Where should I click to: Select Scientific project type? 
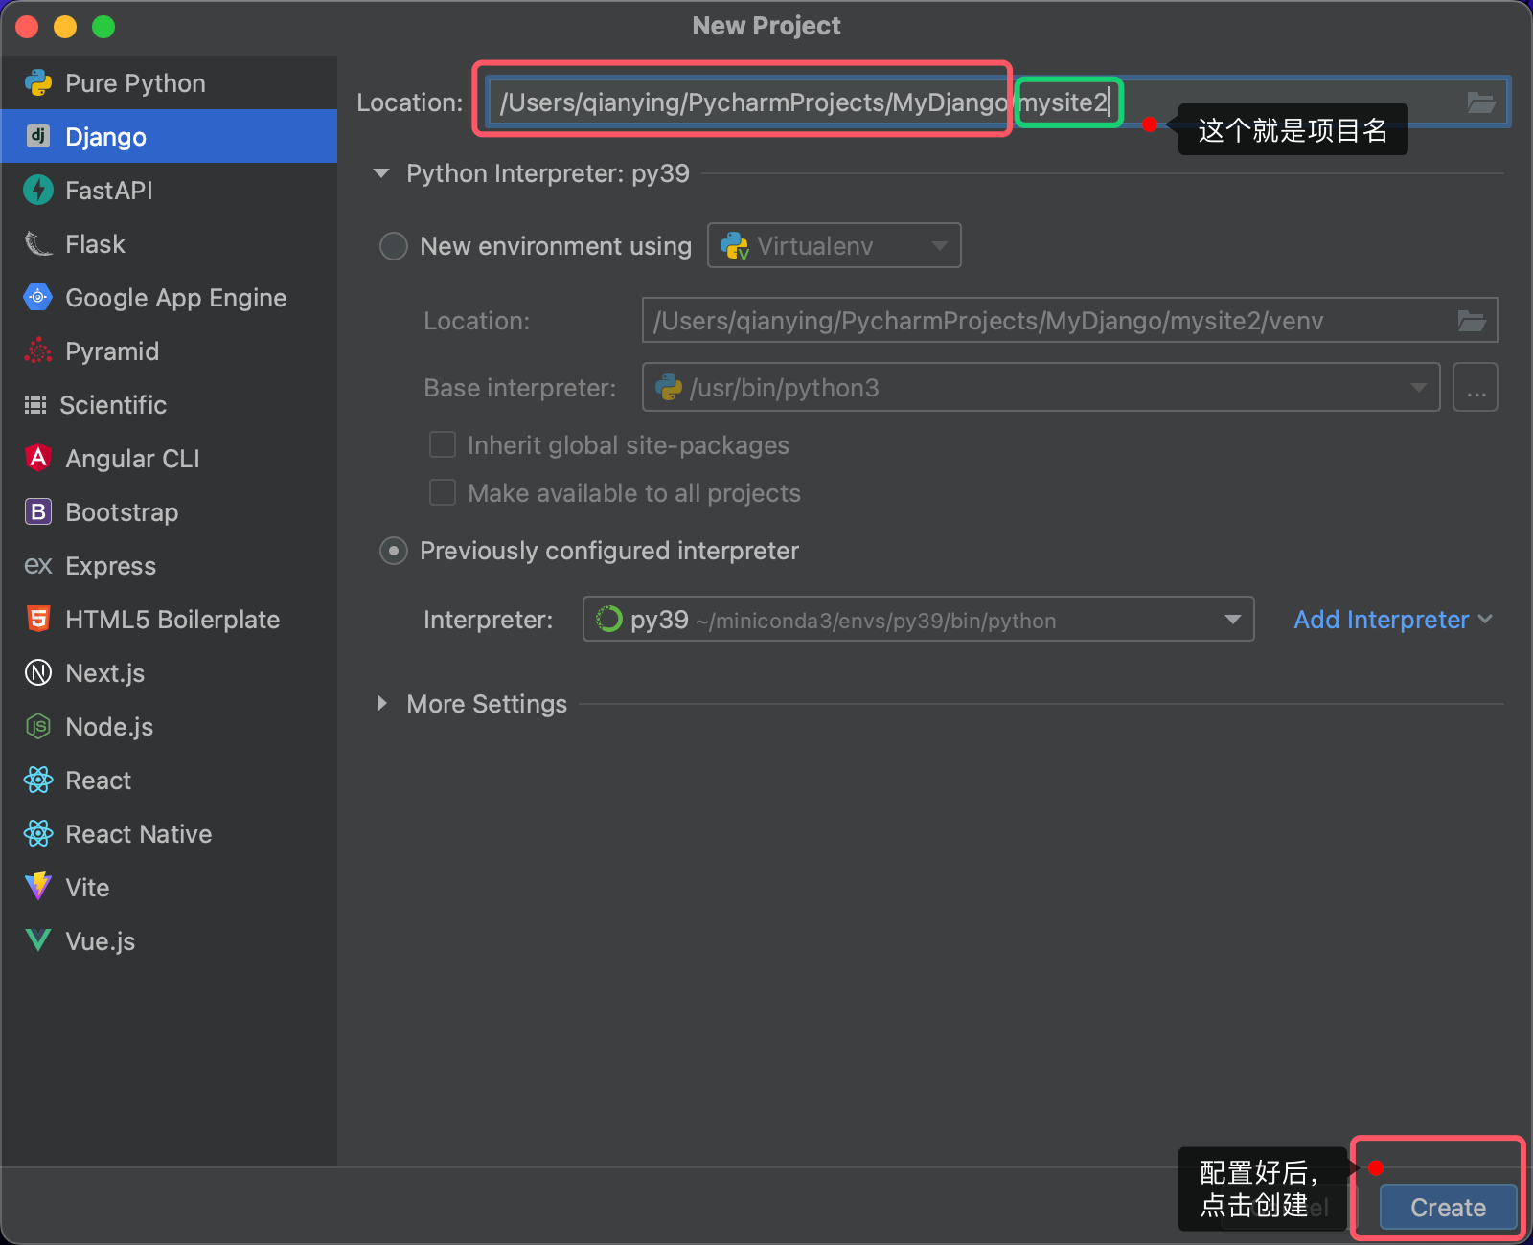(x=169, y=404)
